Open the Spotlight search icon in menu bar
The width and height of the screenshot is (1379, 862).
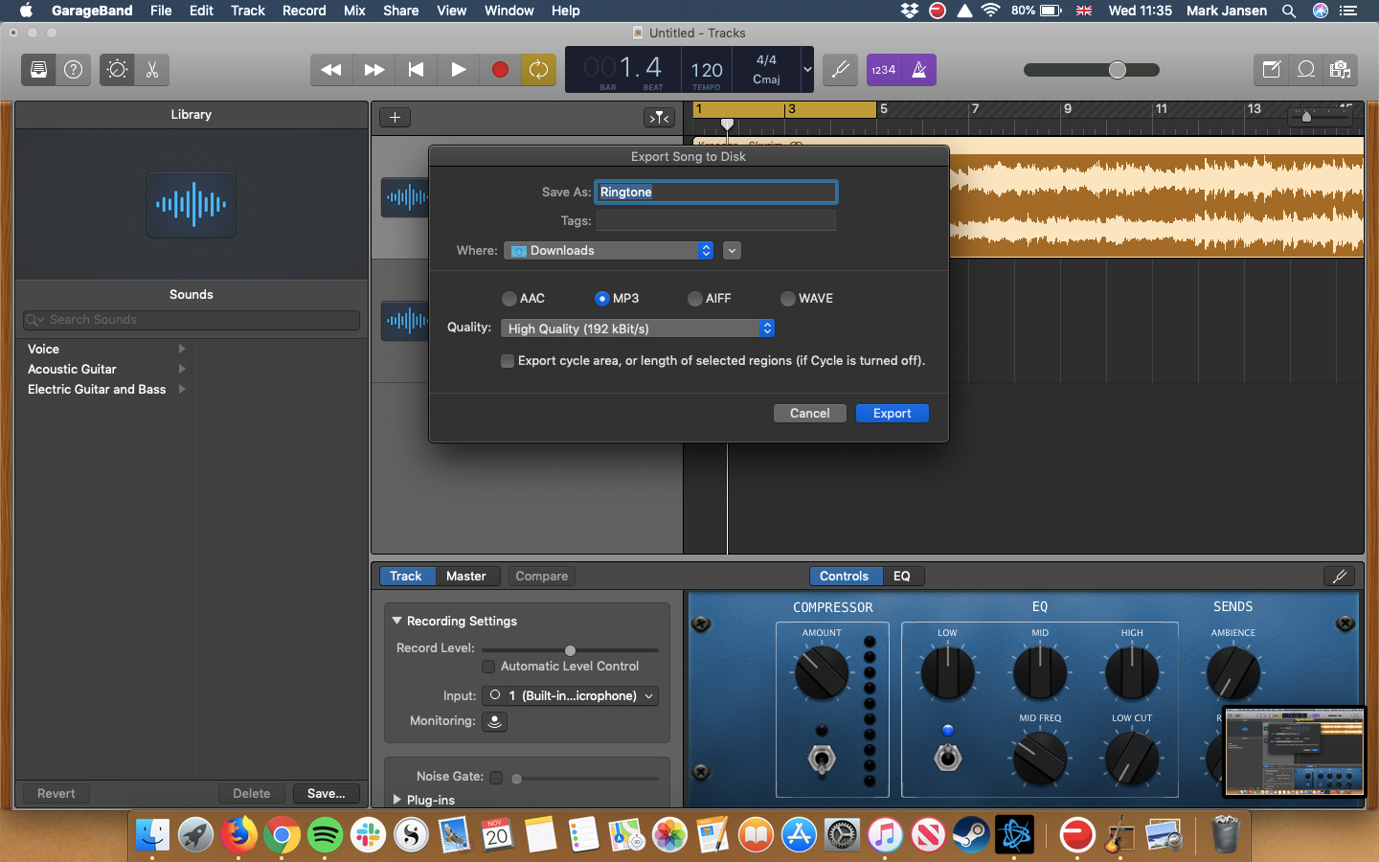pos(1289,11)
